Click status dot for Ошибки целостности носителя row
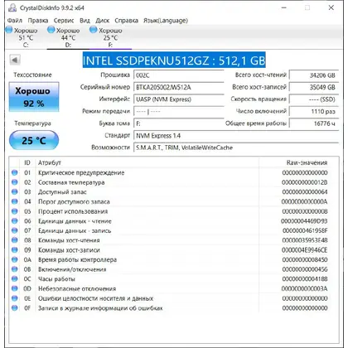This screenshot has height=348, width=348. (15, 298)
